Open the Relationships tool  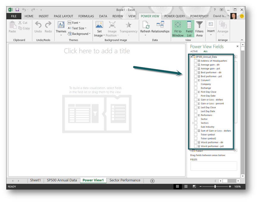pyautogui.click(x=160, y=24)
